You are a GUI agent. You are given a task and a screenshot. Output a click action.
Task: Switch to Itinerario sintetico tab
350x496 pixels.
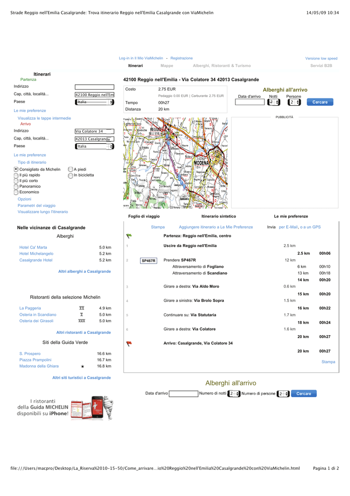[219, 217]
